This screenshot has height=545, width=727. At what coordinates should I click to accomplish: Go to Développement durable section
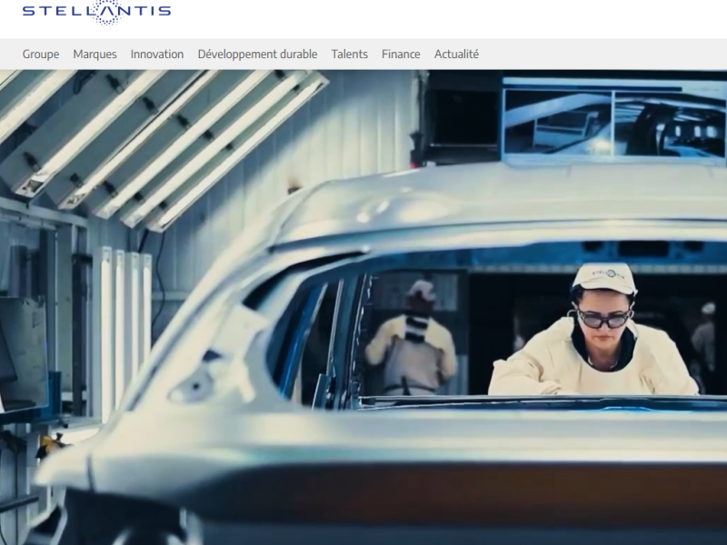(257, 54)
